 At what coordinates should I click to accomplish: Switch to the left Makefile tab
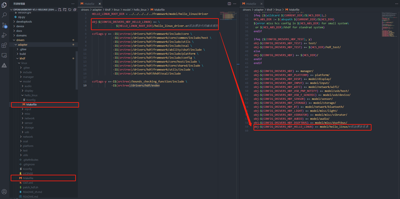click(x=90, y=3)
